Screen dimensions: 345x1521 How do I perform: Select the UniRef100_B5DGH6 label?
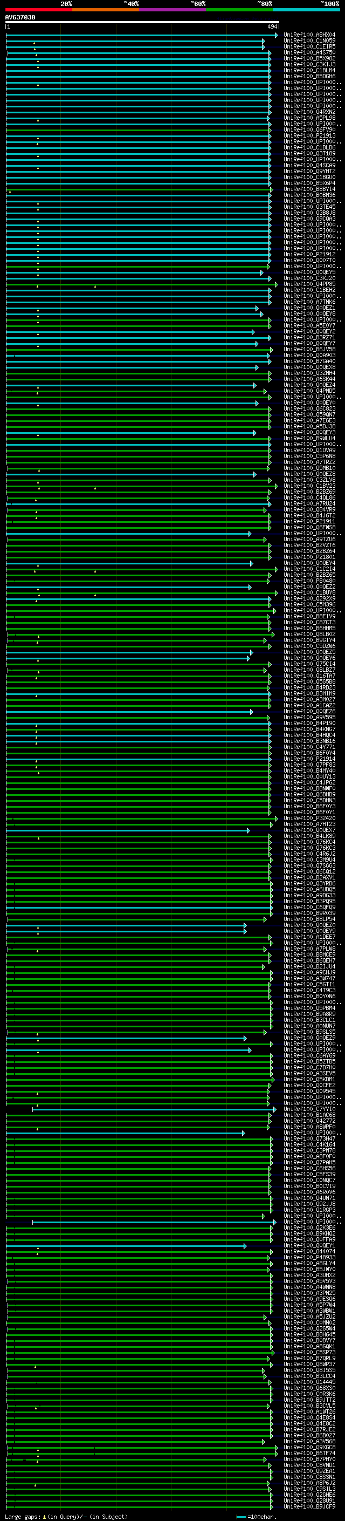point(309,76)
